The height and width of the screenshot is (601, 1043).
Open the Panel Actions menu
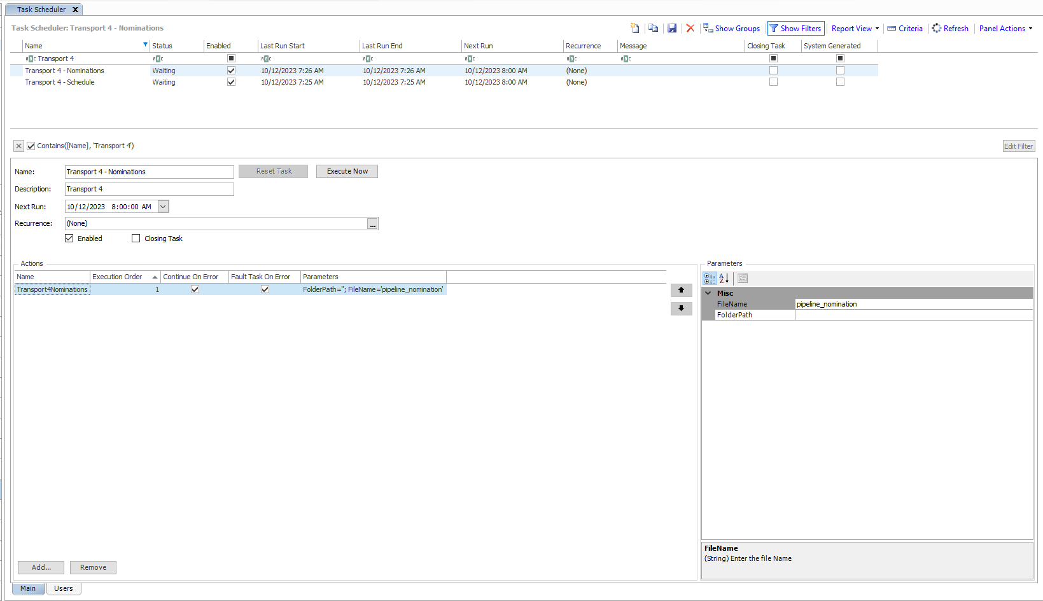point(1005,29)
